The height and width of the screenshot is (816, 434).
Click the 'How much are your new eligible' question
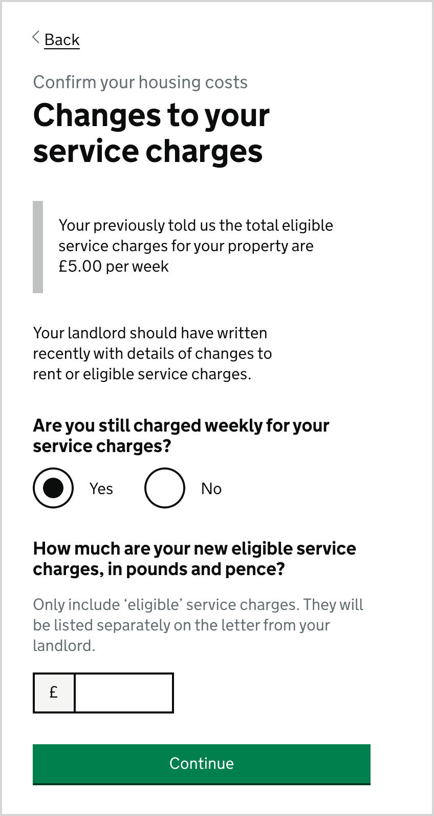194,558
